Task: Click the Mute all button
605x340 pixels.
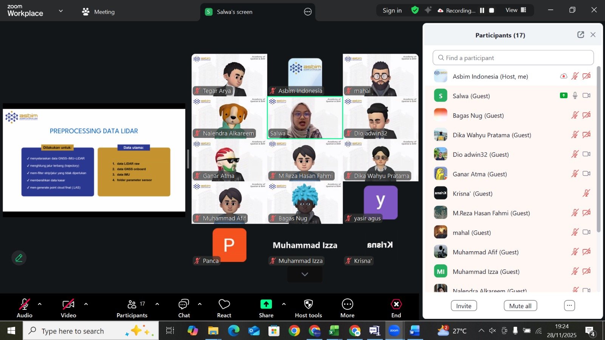Action: [520, 306]
